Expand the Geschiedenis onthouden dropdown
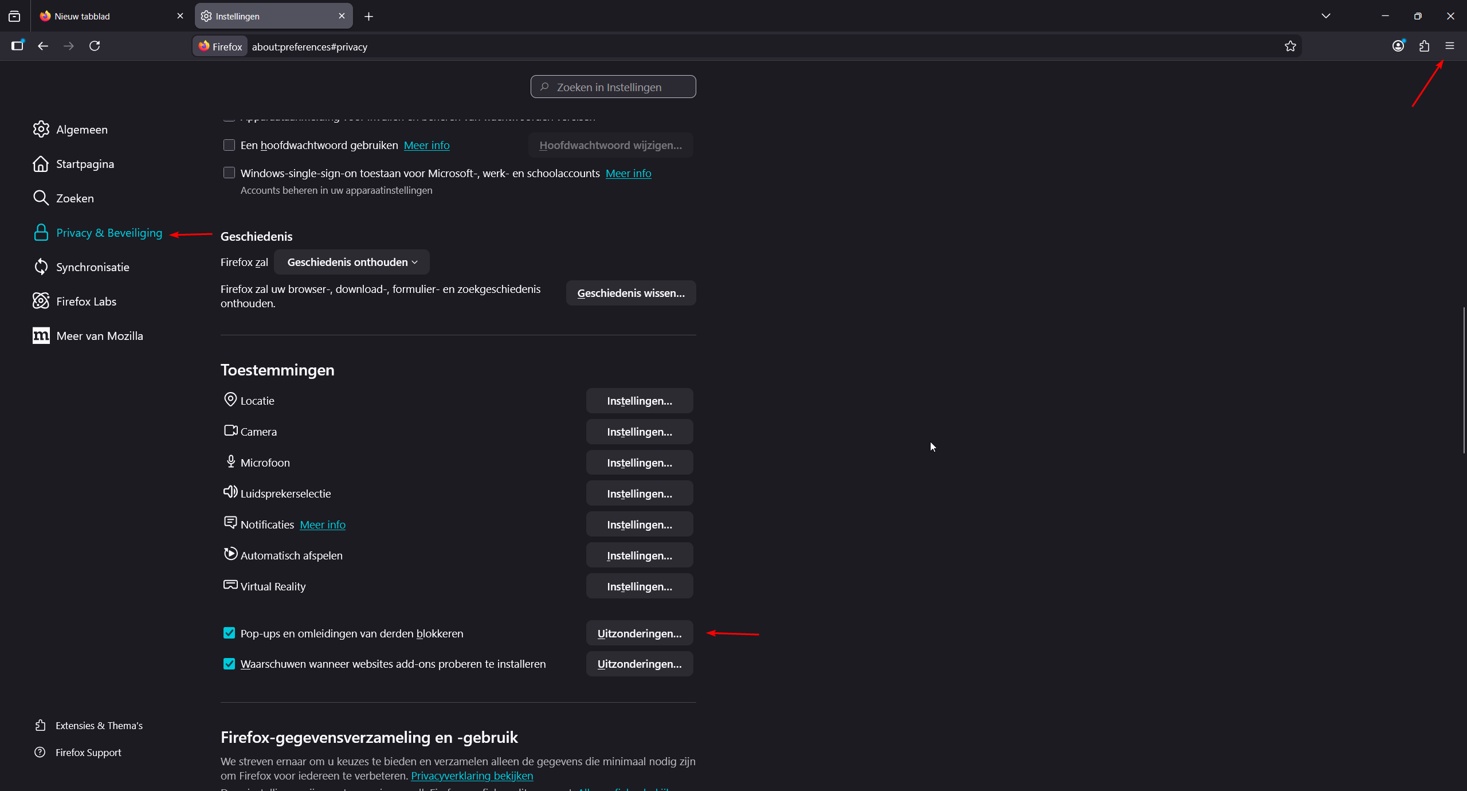 click(x=352, y=262)
